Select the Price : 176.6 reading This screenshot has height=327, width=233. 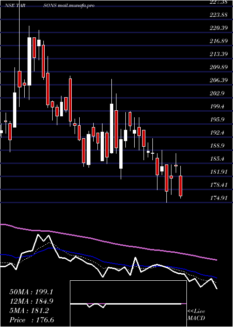pos(32,320)
